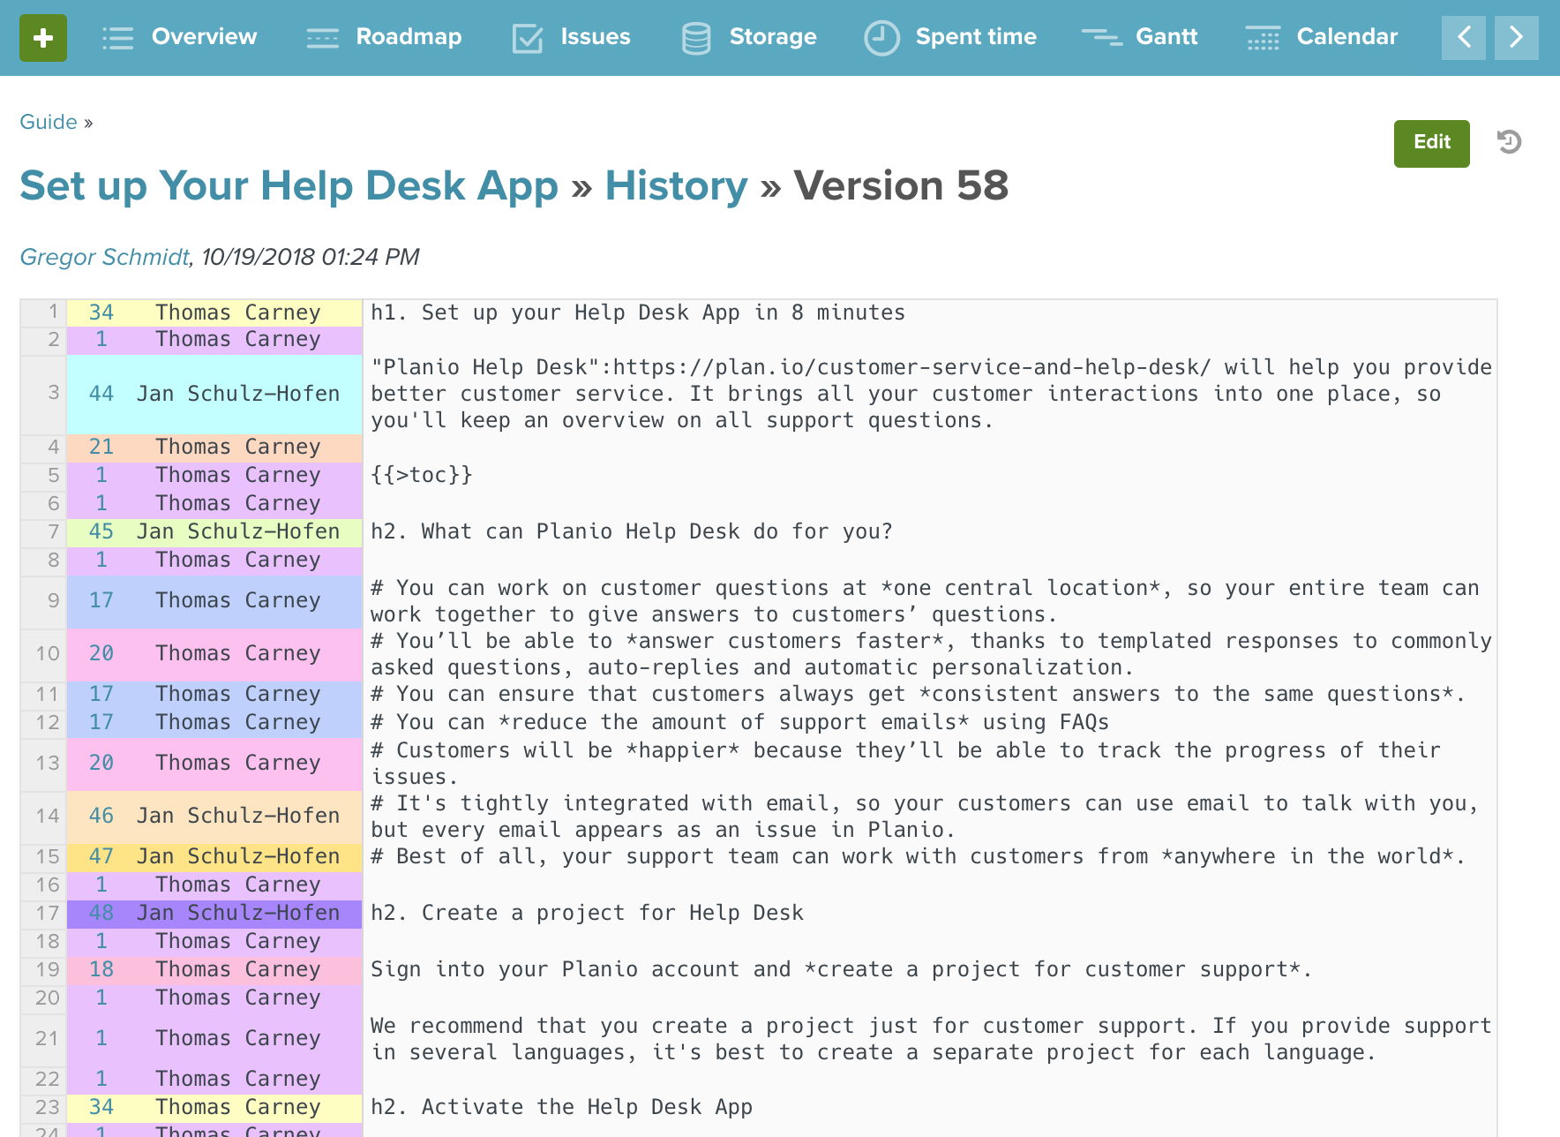This screenshot has height=1137, width=1560.
Task: Click 'h2. What can Planio Help Desk do for you?'
Action: 632,531
